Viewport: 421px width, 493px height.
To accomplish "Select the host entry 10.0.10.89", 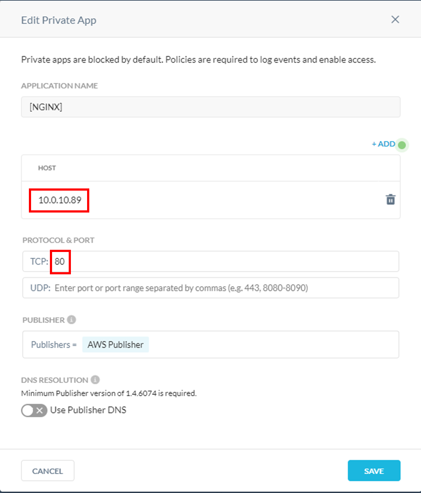I will coord(59,200).
